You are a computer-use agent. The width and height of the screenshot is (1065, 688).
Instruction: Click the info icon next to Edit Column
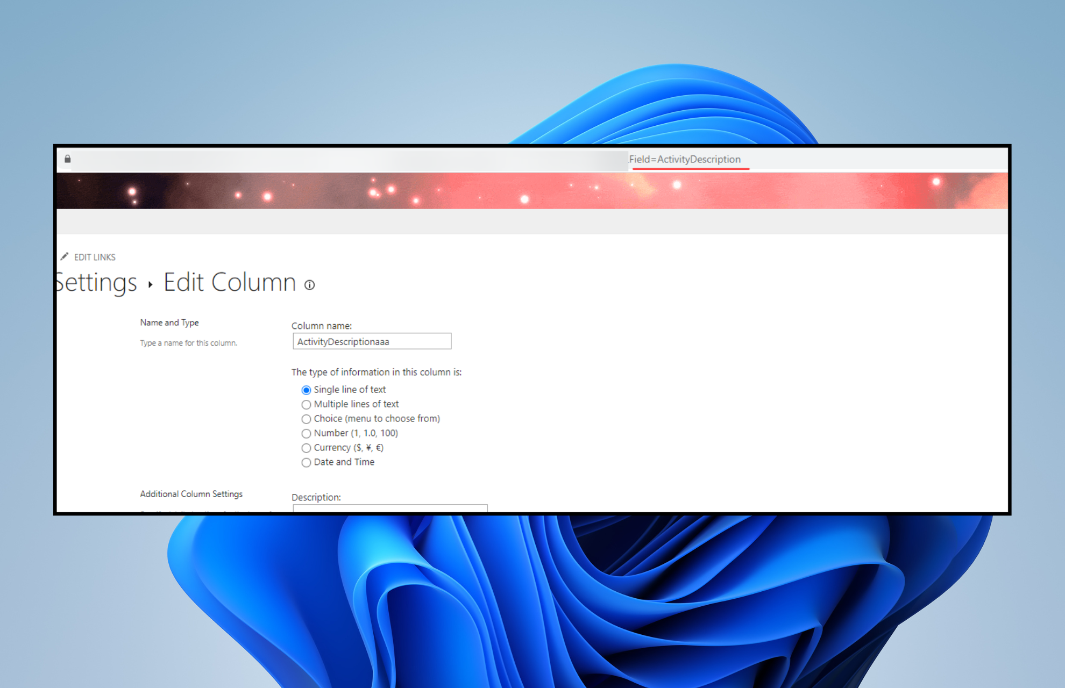click(x=309, y=285)
